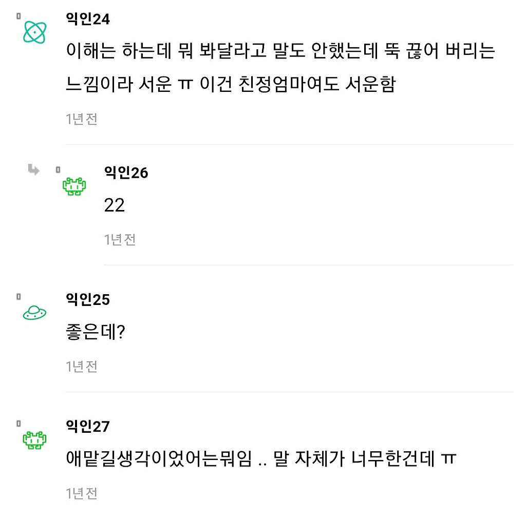Image resolution: width=526 pixels, height=518 pixels.
Task: Click the small marker icon next to 익인27
Action: click(18, 424)
